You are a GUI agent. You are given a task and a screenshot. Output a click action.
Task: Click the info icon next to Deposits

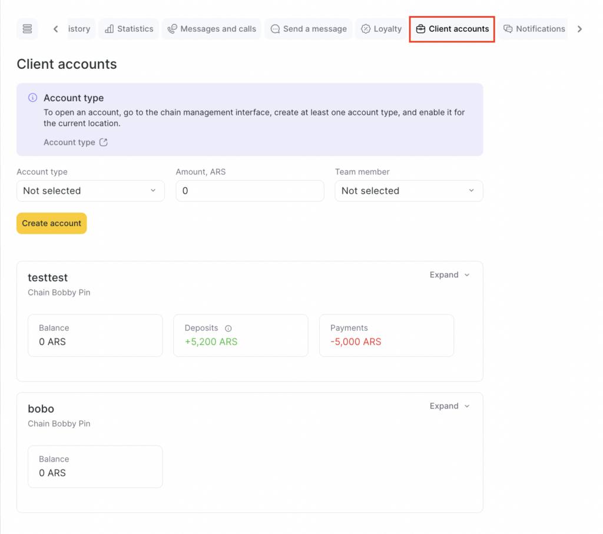pyautogui.click(x=228, y=329)
